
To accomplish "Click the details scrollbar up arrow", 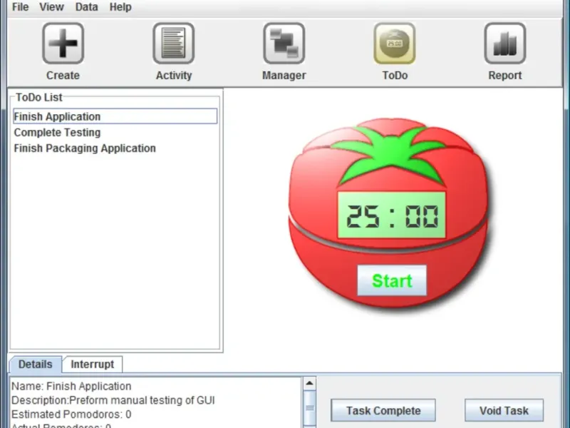I will (310, 383).
